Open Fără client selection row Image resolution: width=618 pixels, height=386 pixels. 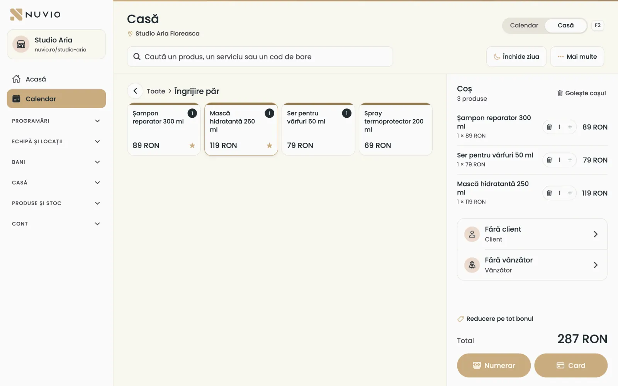click(x=532, y=234)
